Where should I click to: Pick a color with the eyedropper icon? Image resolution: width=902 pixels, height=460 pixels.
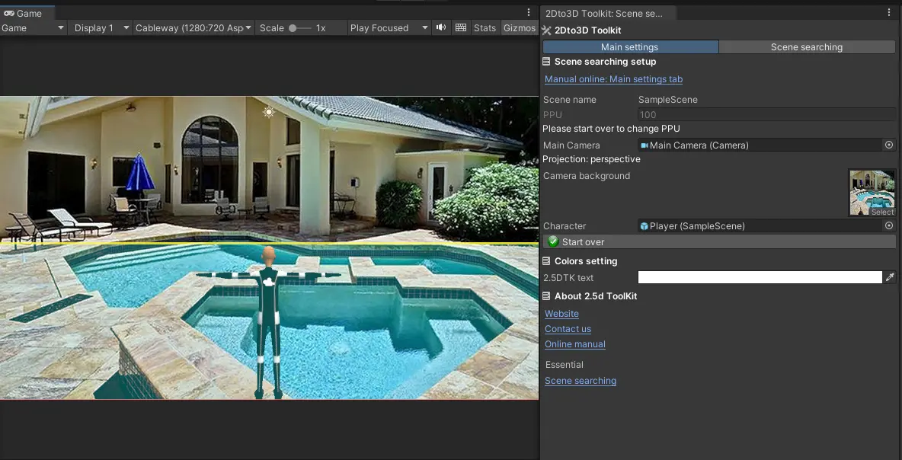890,278
